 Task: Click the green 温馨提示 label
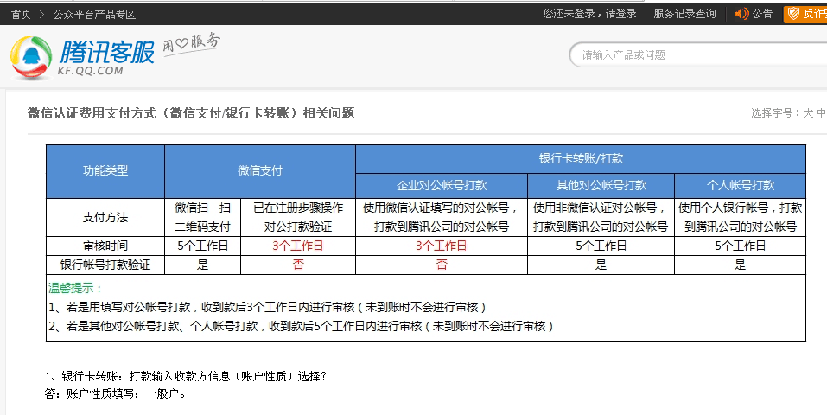point(75,288)
